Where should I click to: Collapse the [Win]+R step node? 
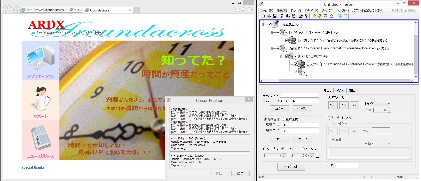(272, 32)
